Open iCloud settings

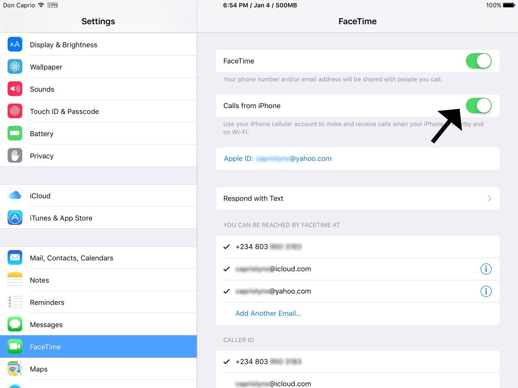click(99, 196)
